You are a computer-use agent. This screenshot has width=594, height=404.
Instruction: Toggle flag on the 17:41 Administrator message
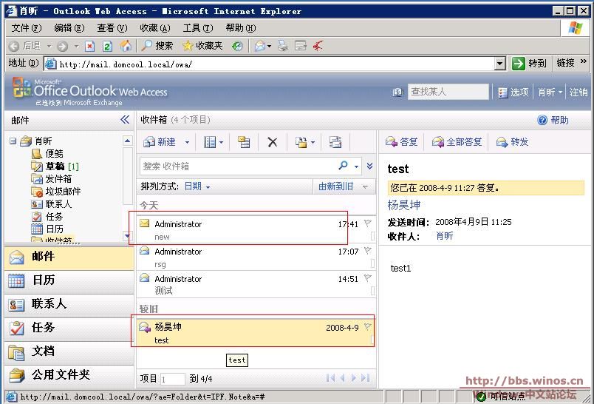click(x=368, y=223)
